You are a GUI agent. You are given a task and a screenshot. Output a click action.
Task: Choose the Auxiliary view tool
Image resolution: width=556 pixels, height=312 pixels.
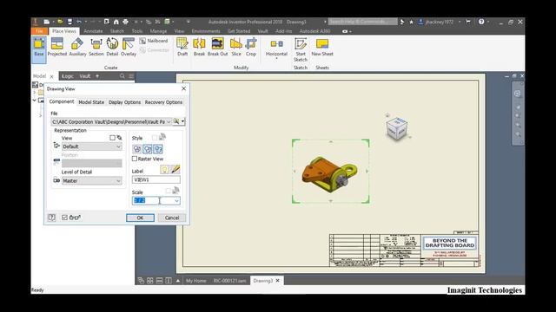[77, 48]
